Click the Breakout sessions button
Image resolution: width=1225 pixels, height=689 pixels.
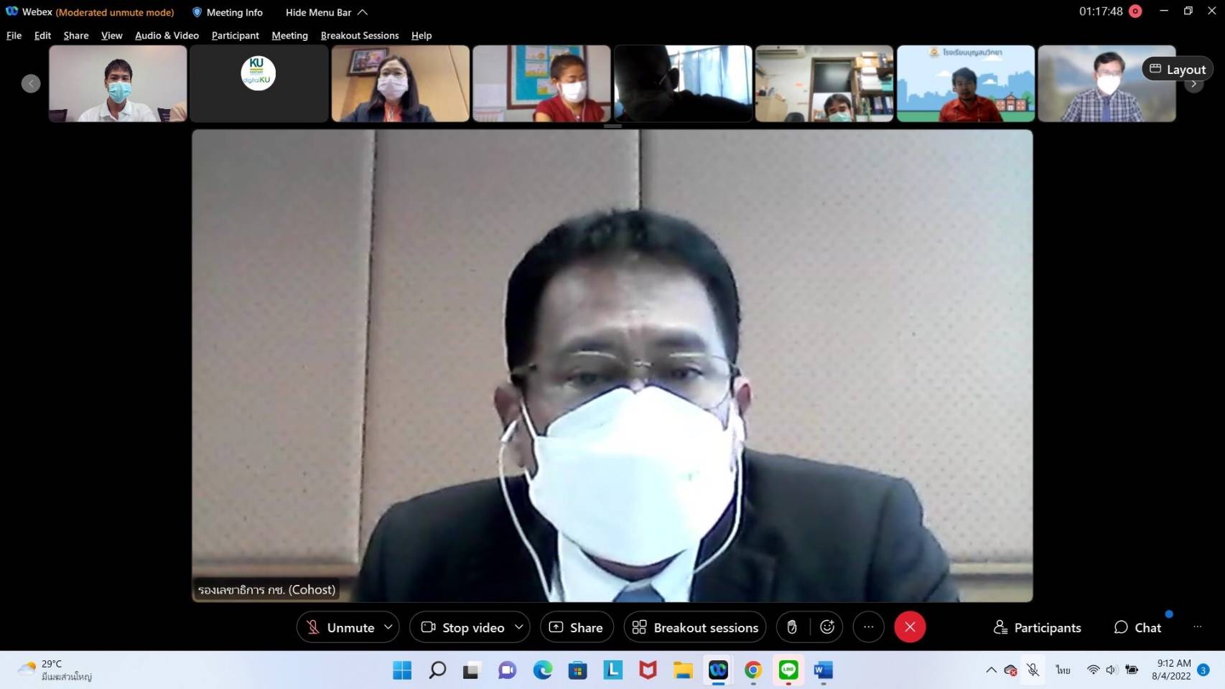coord(694,628)
